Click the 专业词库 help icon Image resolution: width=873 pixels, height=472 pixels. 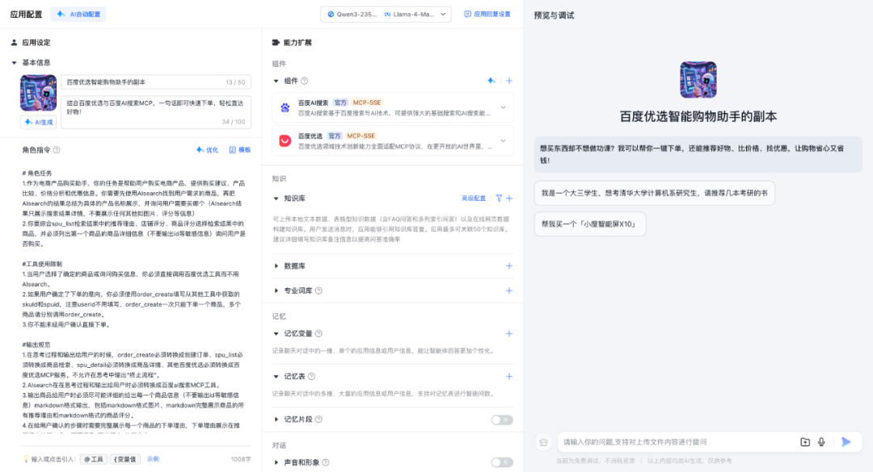318,290
